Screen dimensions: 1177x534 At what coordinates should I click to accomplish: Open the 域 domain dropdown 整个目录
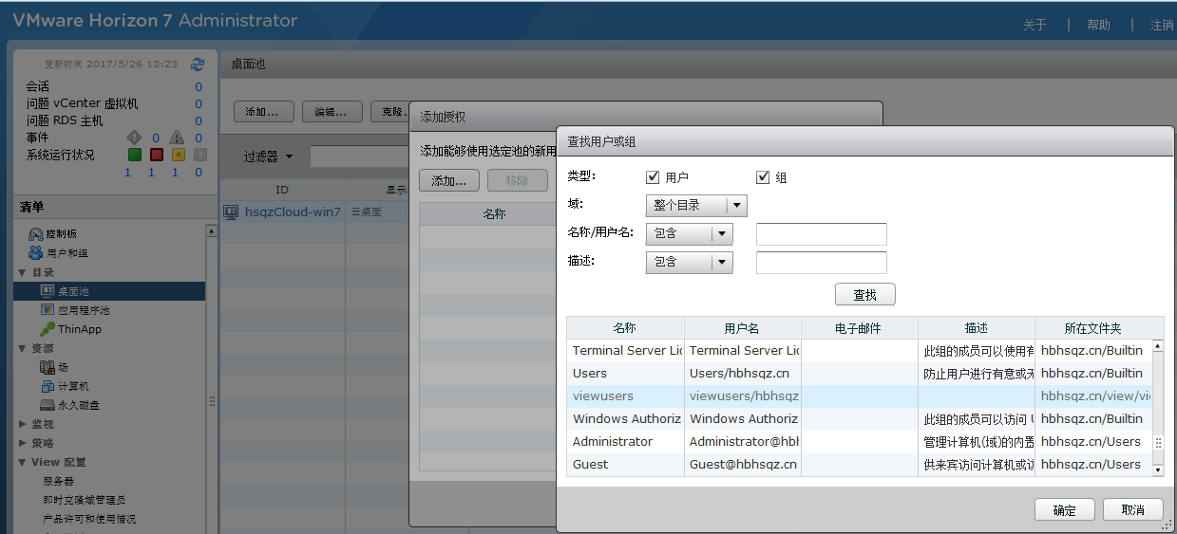pyautogui.click(x=695, y=206)
